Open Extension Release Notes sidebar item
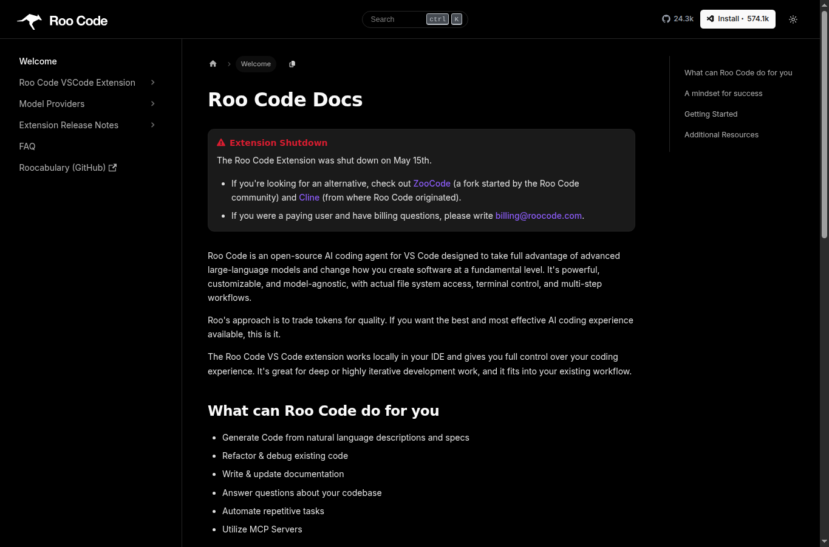Image resolution: width=829 pixels, height=547 pixels. point(69,125)
